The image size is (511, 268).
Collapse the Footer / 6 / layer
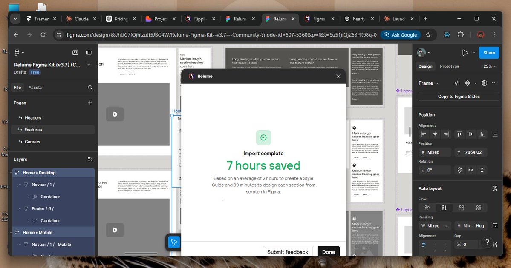[20, 209]
